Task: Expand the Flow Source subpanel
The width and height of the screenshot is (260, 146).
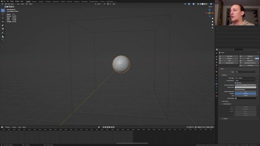Action: pyautogui.click(x=225, y=101)
